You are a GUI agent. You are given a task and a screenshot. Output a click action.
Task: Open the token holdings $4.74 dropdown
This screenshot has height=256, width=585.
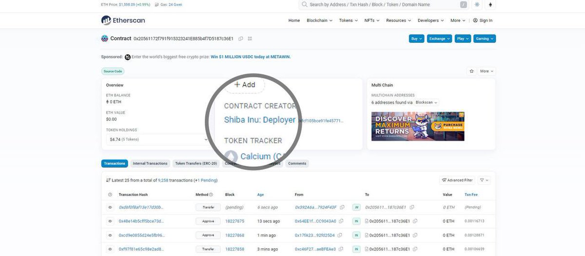coord(158,139)
